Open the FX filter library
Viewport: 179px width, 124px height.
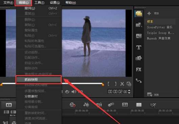(139, 69)
